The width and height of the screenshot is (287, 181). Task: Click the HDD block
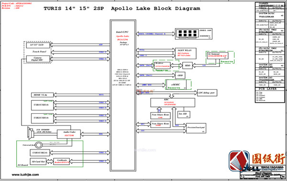pos(188,65)
